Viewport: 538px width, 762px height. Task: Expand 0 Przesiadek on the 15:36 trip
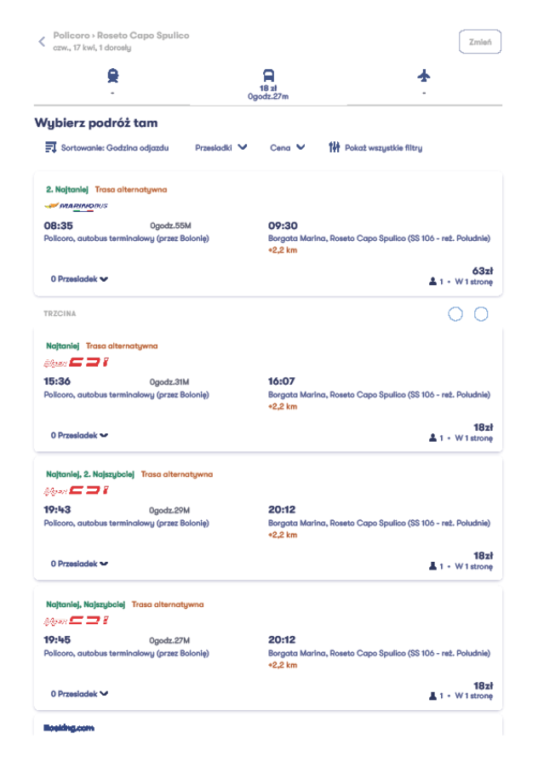pyautogui.click(x=79, y=435)
